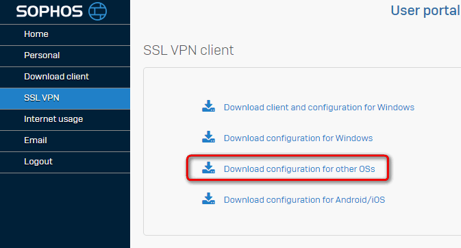This screenshot has height=248, width=461.
Task: Click Download configuration for other OSs link
Action: [299, 169]
